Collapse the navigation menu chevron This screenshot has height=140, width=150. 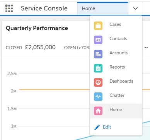click(135, 9)
